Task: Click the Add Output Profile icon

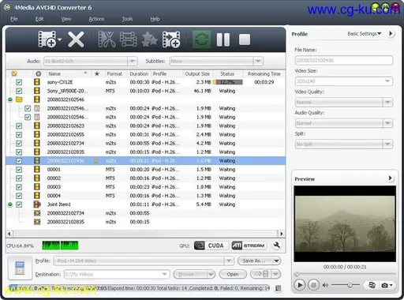Action: tap(171, 39)
